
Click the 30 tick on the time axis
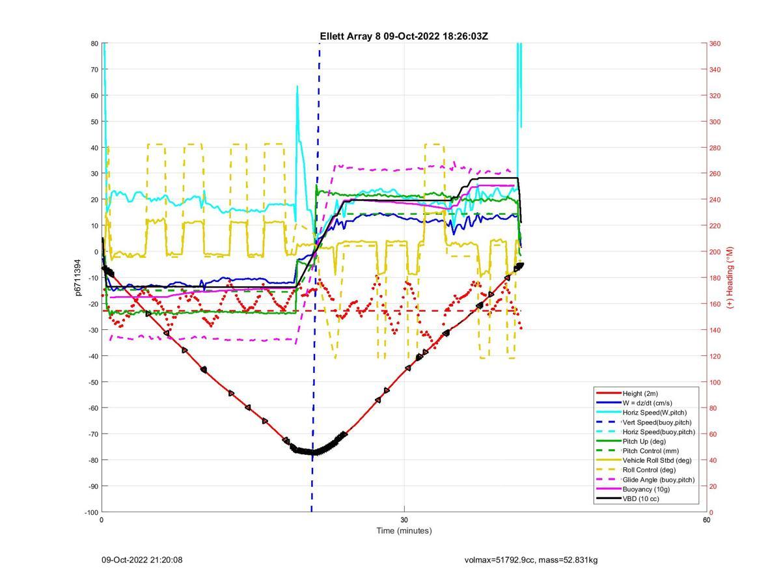coord(404,520)
